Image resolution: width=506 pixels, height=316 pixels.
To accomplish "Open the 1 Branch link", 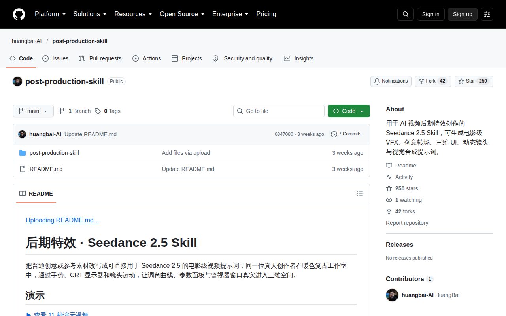I will pos(75,111).
